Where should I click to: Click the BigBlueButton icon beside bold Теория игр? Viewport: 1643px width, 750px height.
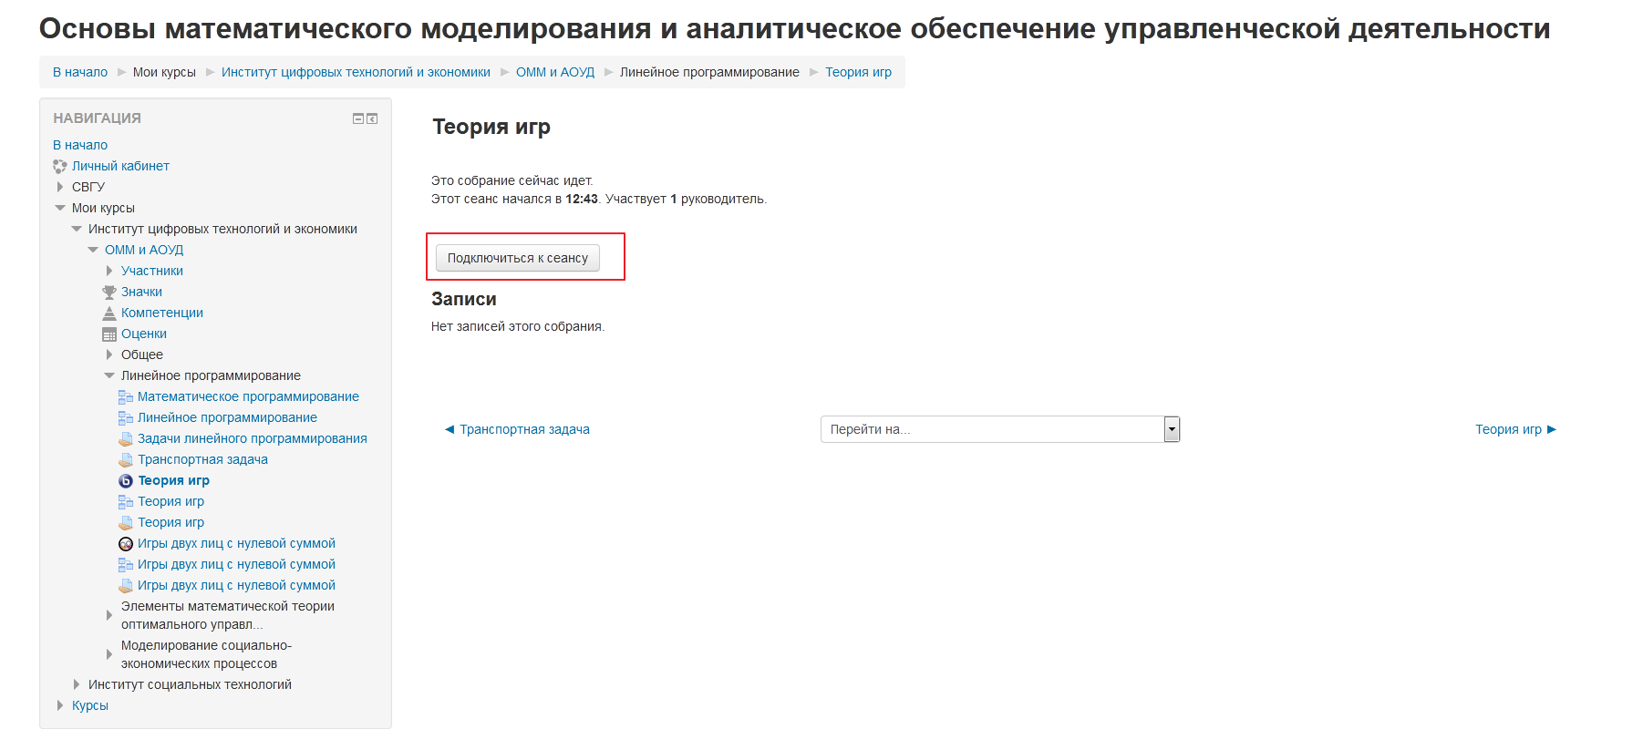[x=126, y=481]
